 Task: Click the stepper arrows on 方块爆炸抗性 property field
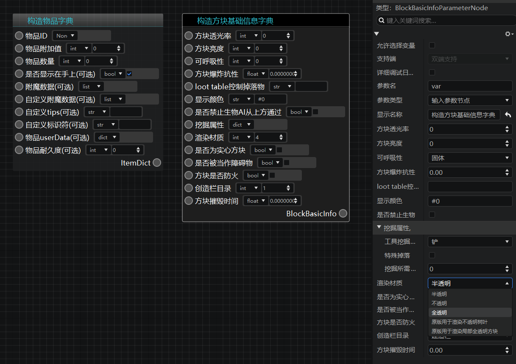[x=508, y=172]
